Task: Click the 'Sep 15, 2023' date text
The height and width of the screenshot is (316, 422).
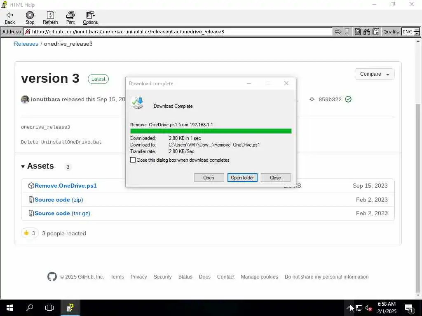Action: coord(370,186)
